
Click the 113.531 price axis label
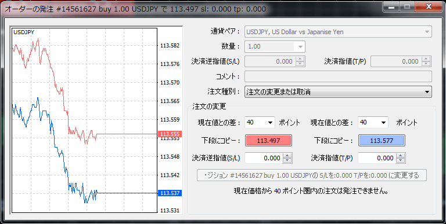point(170,210)
